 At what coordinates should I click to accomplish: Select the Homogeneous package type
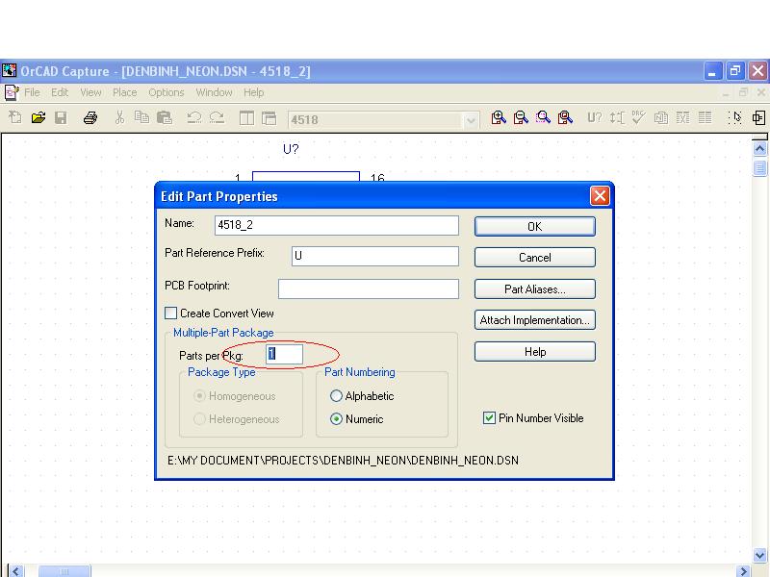pyautogui.click(x=199, y=396)
